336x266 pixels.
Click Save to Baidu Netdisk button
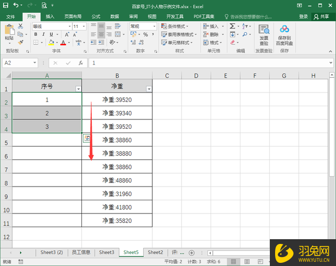tap(284, 35)
